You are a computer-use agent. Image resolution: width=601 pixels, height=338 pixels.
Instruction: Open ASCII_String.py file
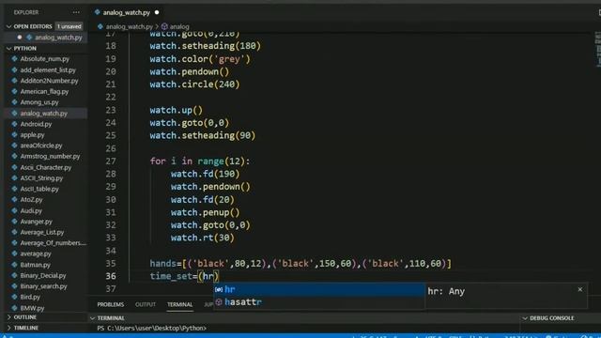41,178
